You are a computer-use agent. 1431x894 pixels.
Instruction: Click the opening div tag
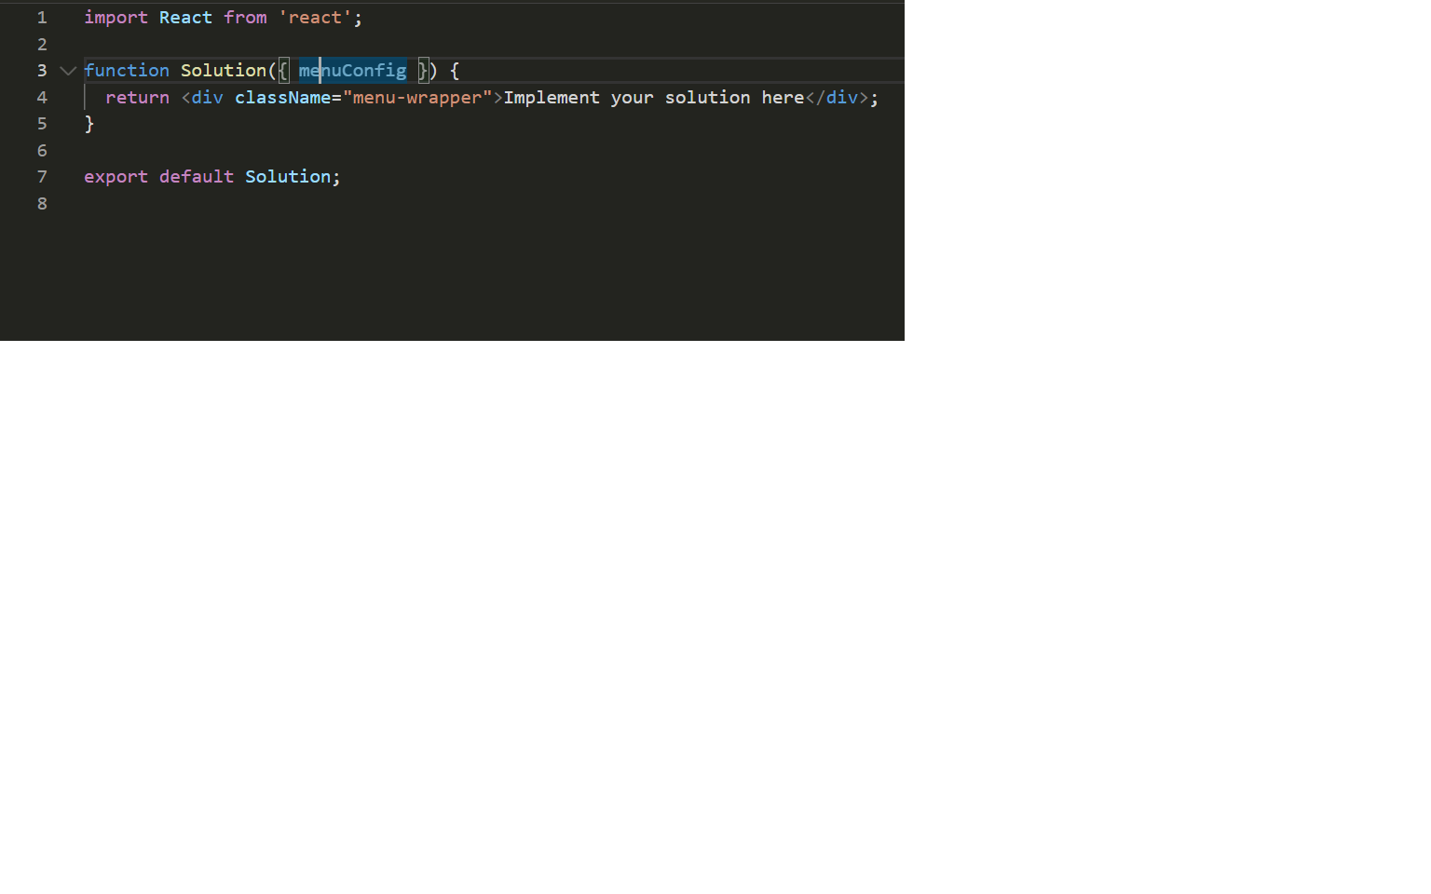(203, 97)
